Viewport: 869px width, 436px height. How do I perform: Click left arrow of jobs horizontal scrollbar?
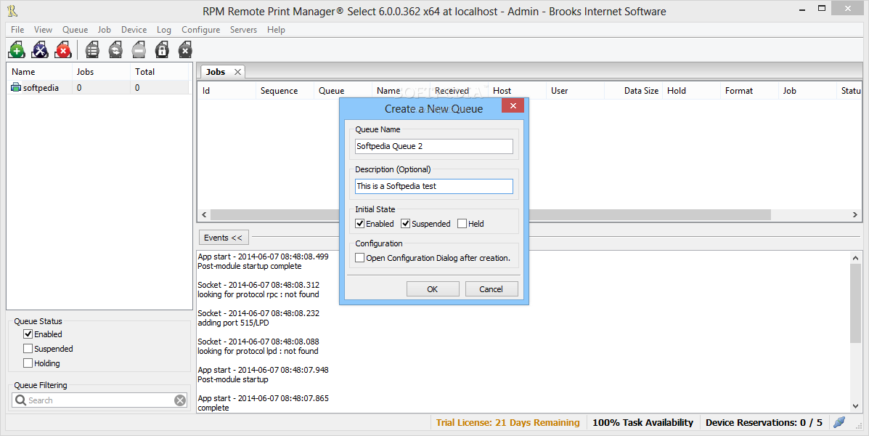click(205, 214)
